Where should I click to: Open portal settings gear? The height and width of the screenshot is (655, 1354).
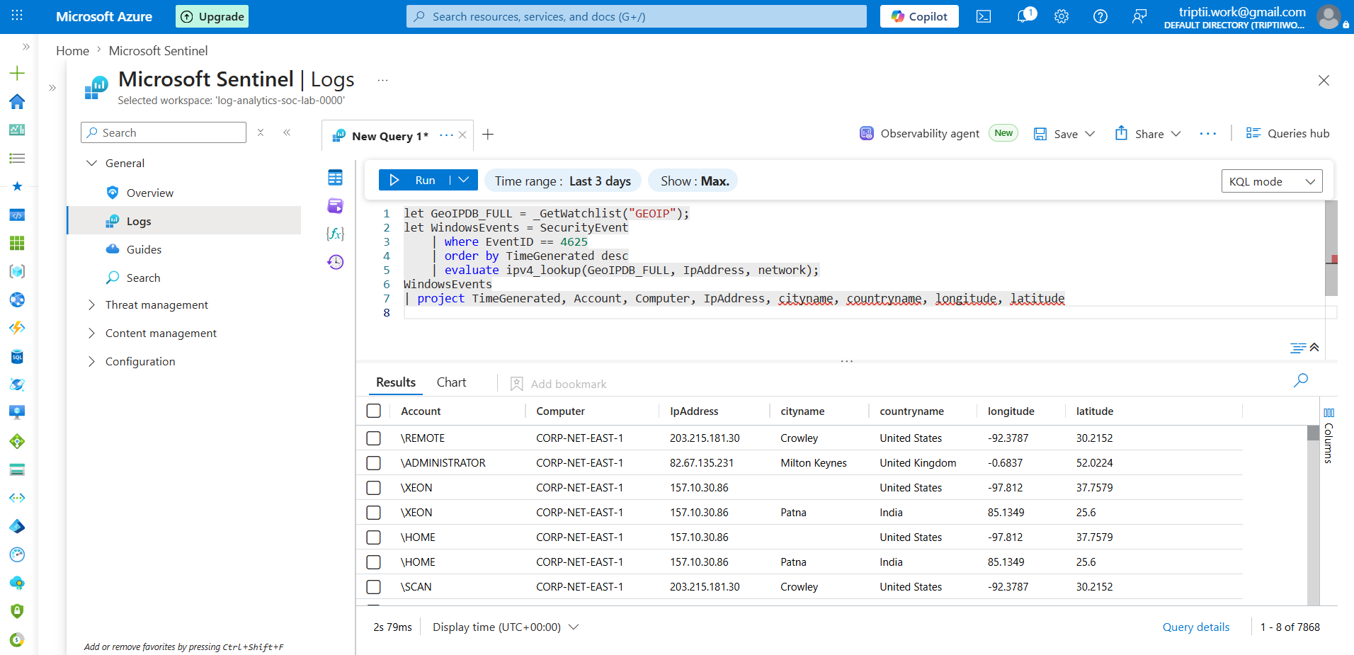click(1061, 16)
